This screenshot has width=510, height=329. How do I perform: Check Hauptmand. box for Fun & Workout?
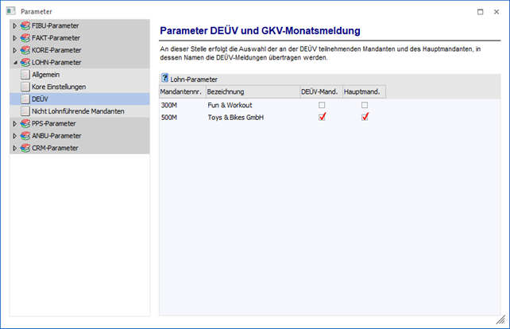tap(365, 105)
